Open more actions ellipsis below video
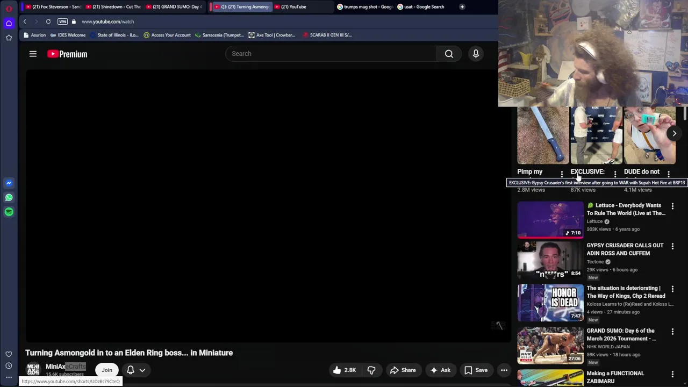Viewport: 688px width, 387px height. pos(504,370)
